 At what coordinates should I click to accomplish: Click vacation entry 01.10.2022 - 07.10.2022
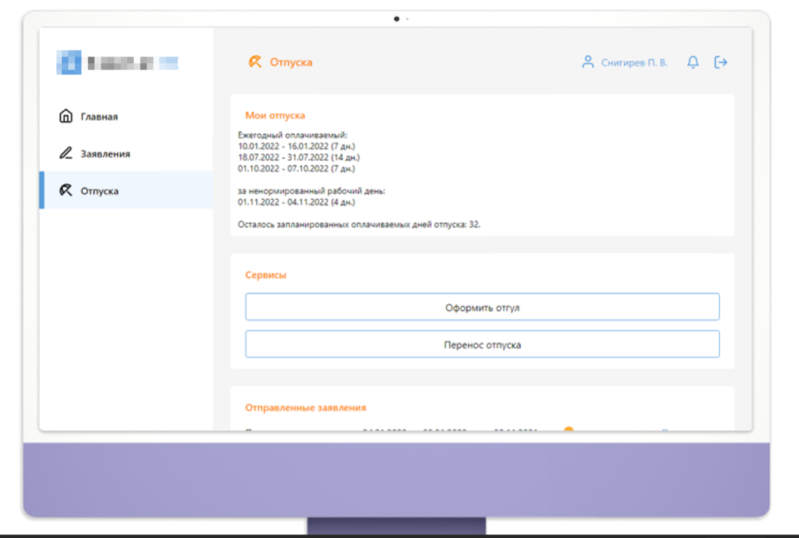pos(296,169)
